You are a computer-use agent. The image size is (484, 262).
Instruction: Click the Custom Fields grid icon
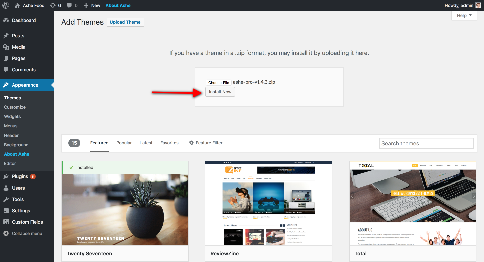[6, 222]
